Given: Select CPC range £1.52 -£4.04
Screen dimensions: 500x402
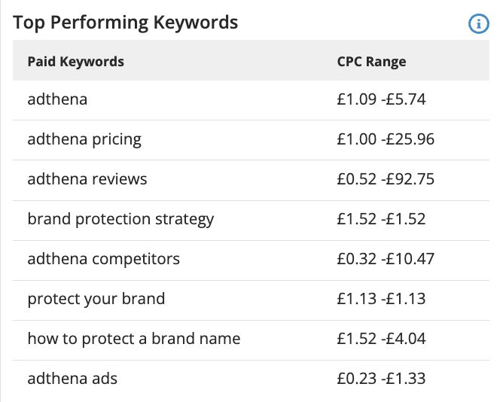Looking at the screenshot, I should pos(381,339).
